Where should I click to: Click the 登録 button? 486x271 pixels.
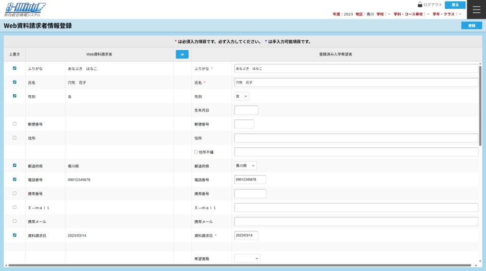(x=471, y=26)
